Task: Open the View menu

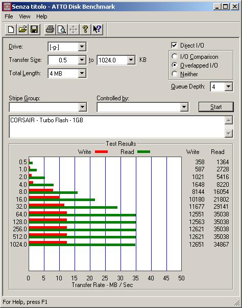Action: click(25, 16)
